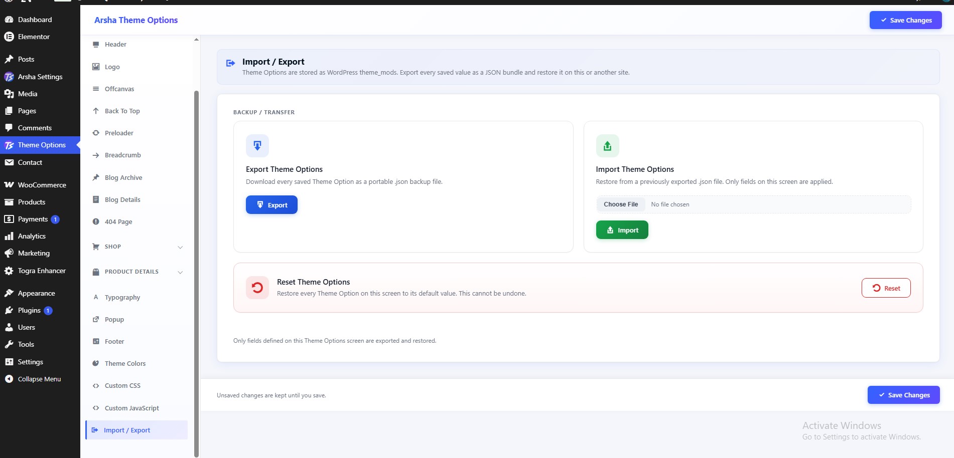The width and height of the screenshot is (954, 458).
Task: Open Marketing menu item
Action: 40,253
